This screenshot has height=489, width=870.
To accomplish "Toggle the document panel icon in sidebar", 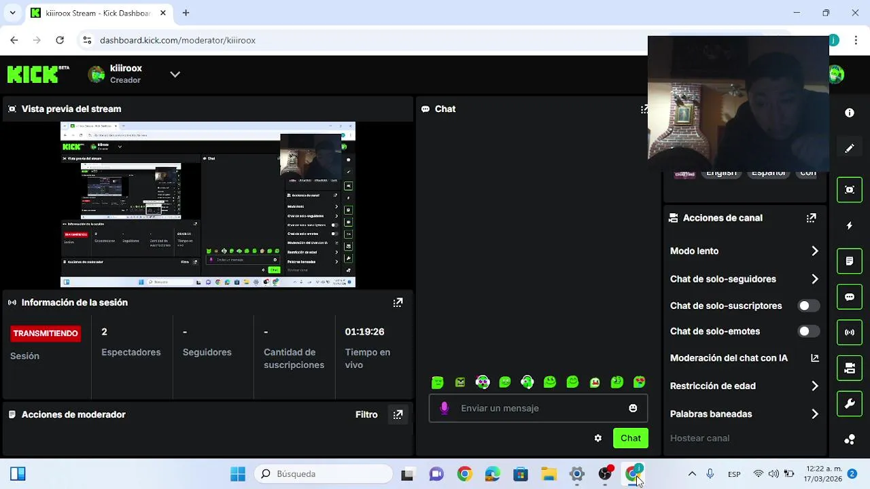I will [850, 261].
